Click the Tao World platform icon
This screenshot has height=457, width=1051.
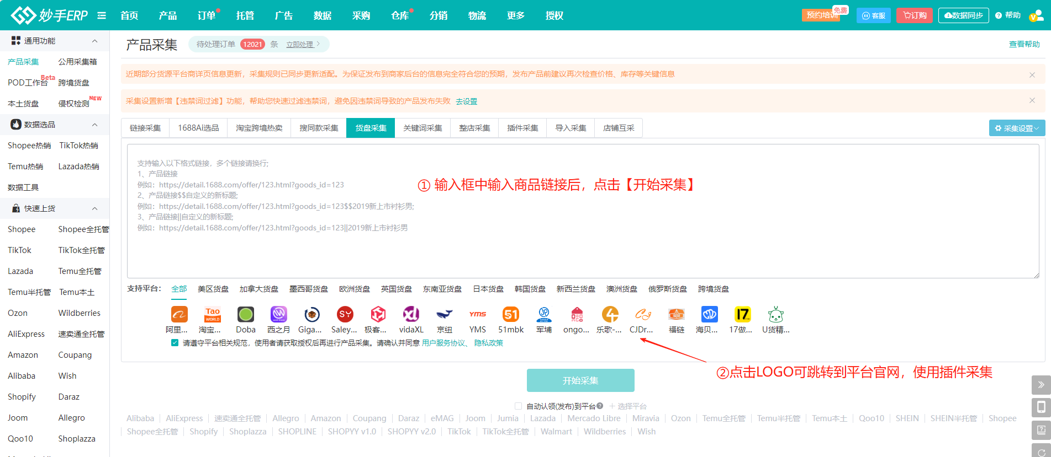pyautogui.click(x=212, y=315)
